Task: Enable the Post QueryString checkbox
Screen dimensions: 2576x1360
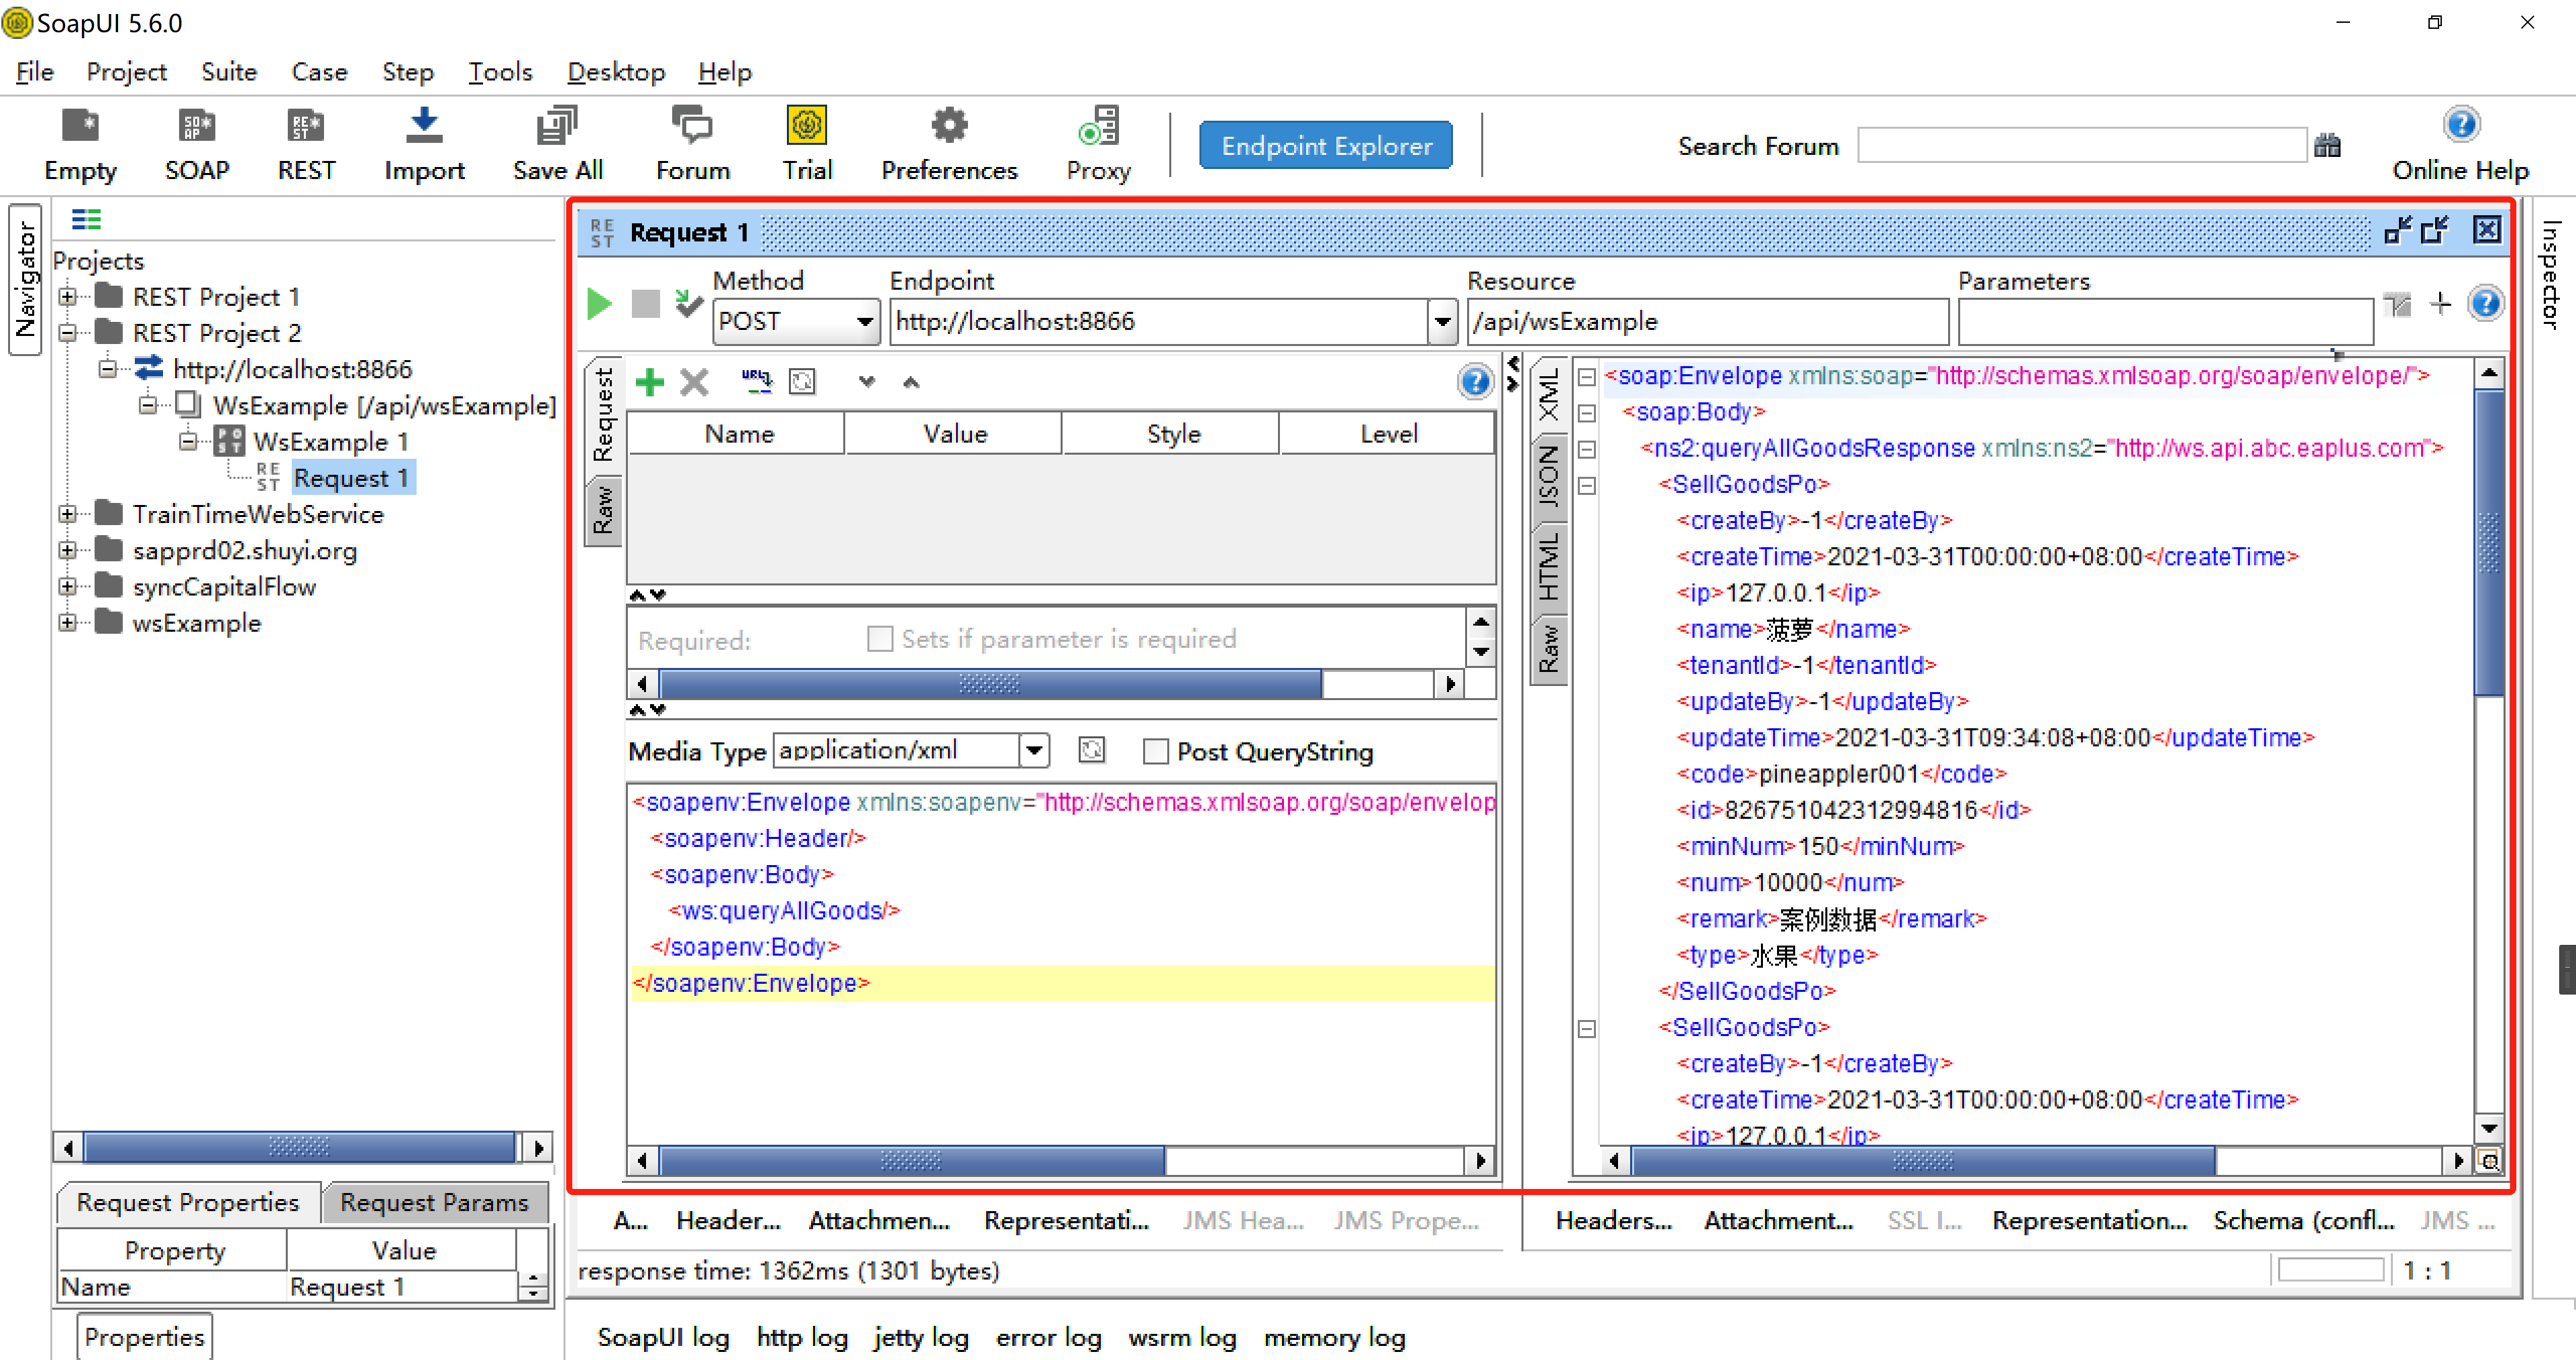Action: click(x=1155, y=751)
